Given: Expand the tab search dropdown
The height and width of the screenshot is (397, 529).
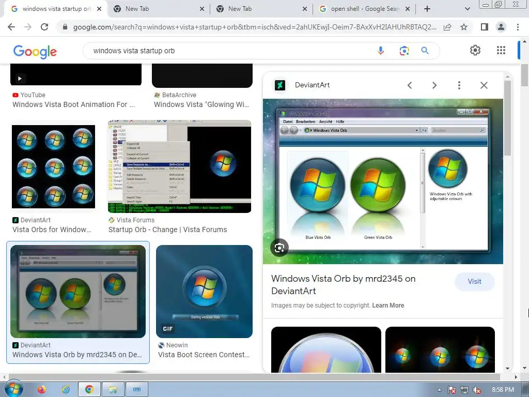Looking at the screenshot, I should click(467, 9).
